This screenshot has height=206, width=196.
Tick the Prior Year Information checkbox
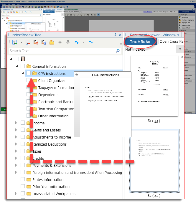coord(23,187)
